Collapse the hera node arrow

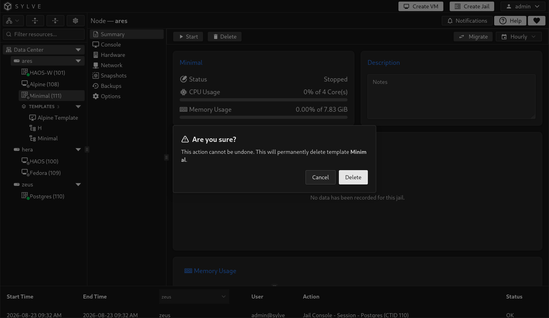click(x=78, y=149)
